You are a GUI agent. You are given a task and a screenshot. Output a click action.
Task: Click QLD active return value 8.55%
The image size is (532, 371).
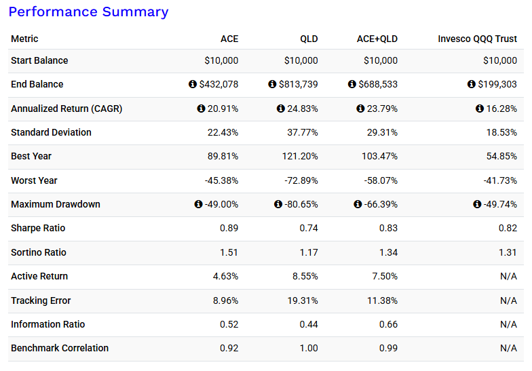point(305,276)
